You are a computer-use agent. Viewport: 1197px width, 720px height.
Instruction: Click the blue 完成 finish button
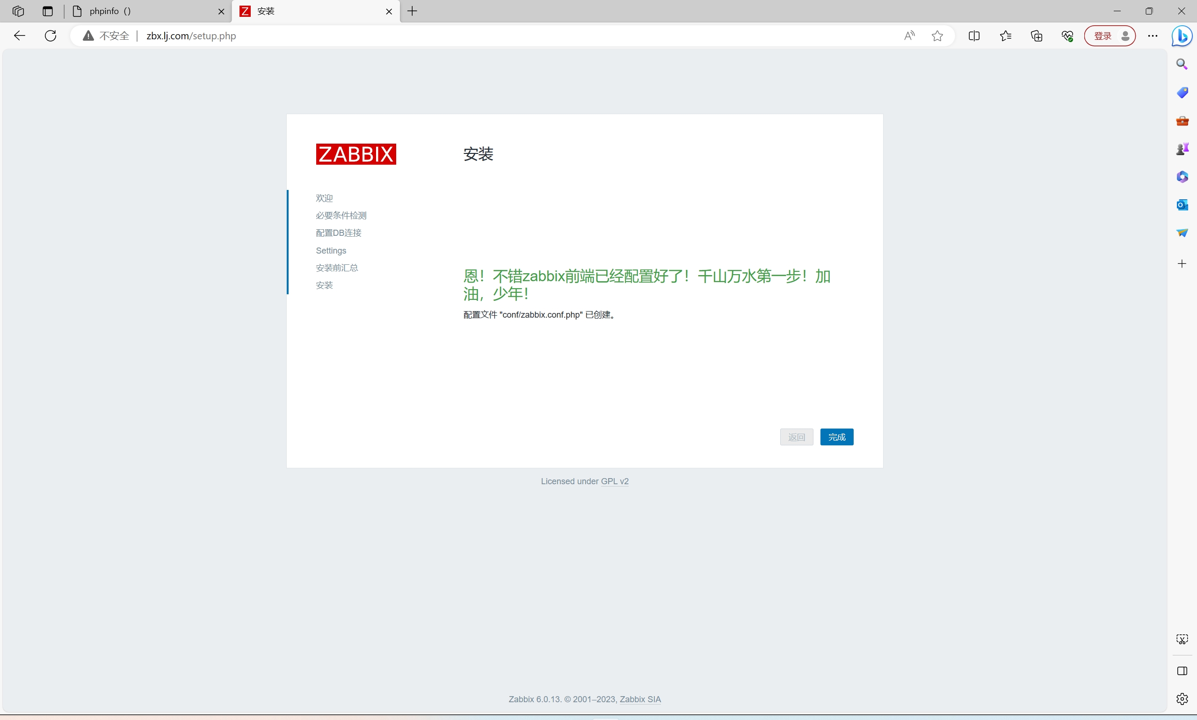(x=836, y=436)
